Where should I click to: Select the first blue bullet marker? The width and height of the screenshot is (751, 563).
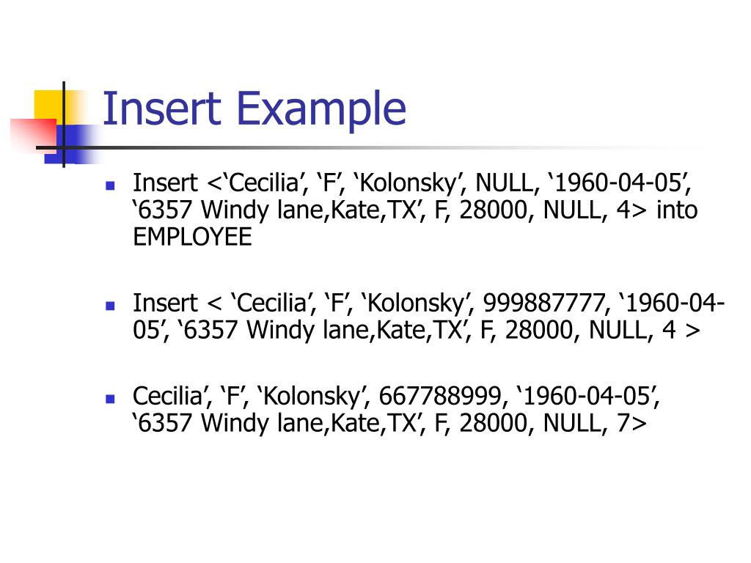point(110,185)
